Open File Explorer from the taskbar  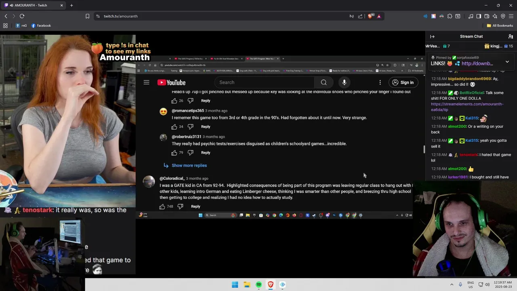[247, 285]
